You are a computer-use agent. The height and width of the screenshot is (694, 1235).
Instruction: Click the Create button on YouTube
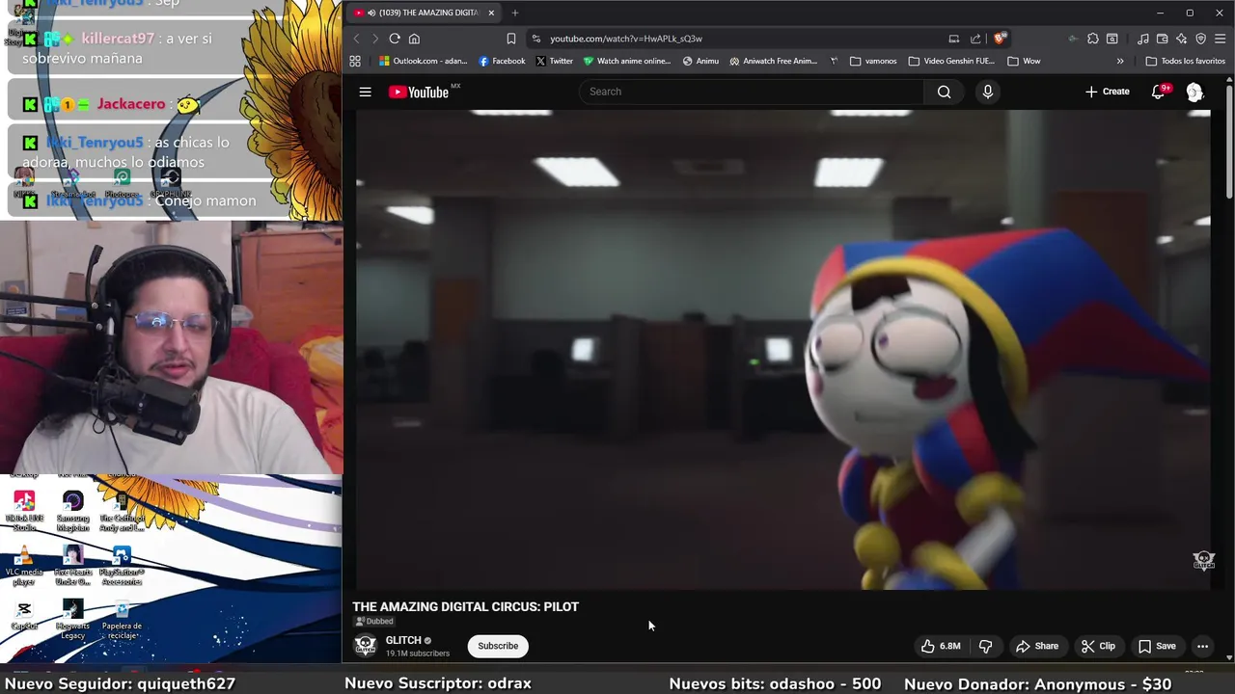(1107, 92)
